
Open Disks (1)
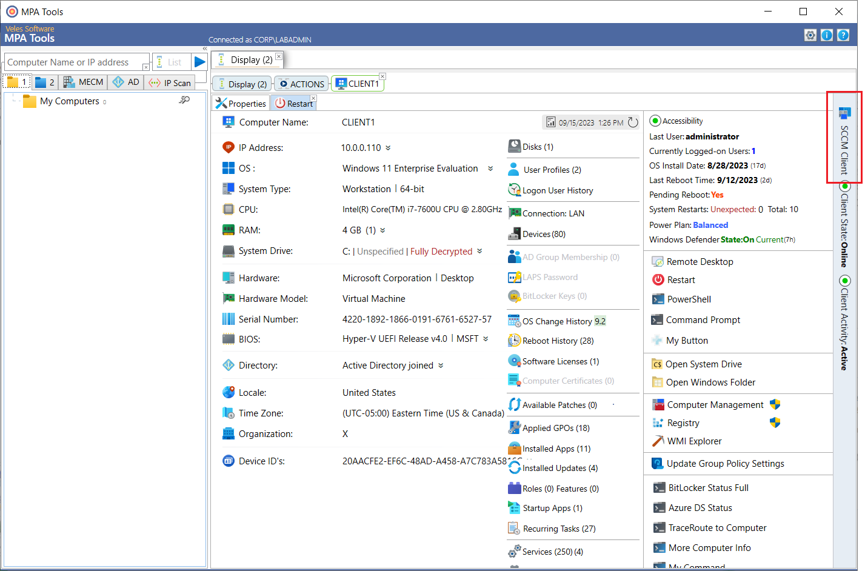click(x=530, y=147)
